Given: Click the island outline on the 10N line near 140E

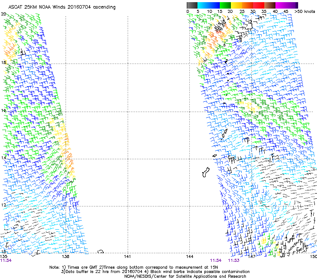Looking at the screenshot, I should tap(101, 252).
